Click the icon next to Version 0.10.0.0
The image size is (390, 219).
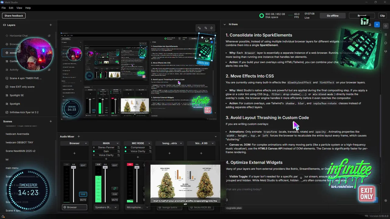point(366,216)
